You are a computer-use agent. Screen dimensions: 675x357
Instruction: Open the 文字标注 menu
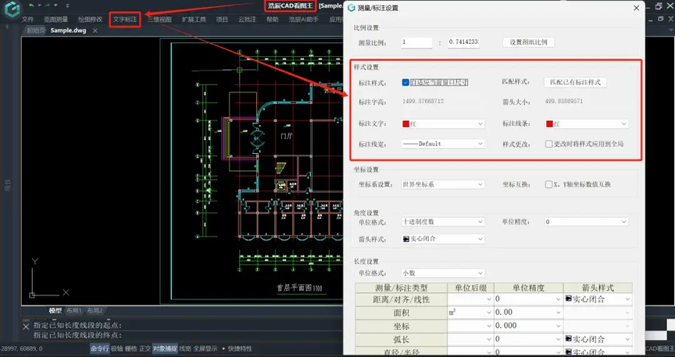125,20
